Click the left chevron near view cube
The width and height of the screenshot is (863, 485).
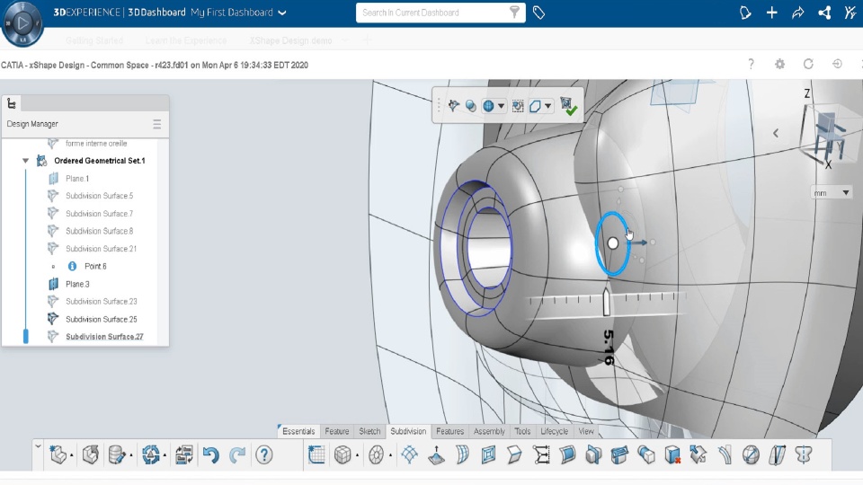[x=776, y=133]
